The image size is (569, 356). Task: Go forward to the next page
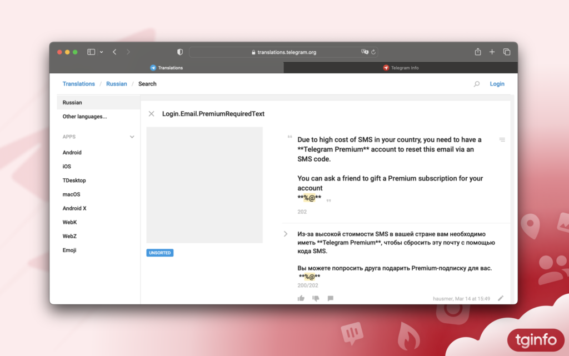click(128, 52)
